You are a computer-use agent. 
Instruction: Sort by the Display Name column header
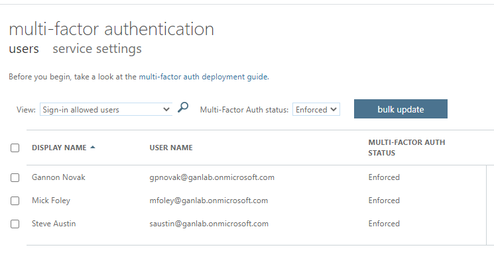pos(59,148)
